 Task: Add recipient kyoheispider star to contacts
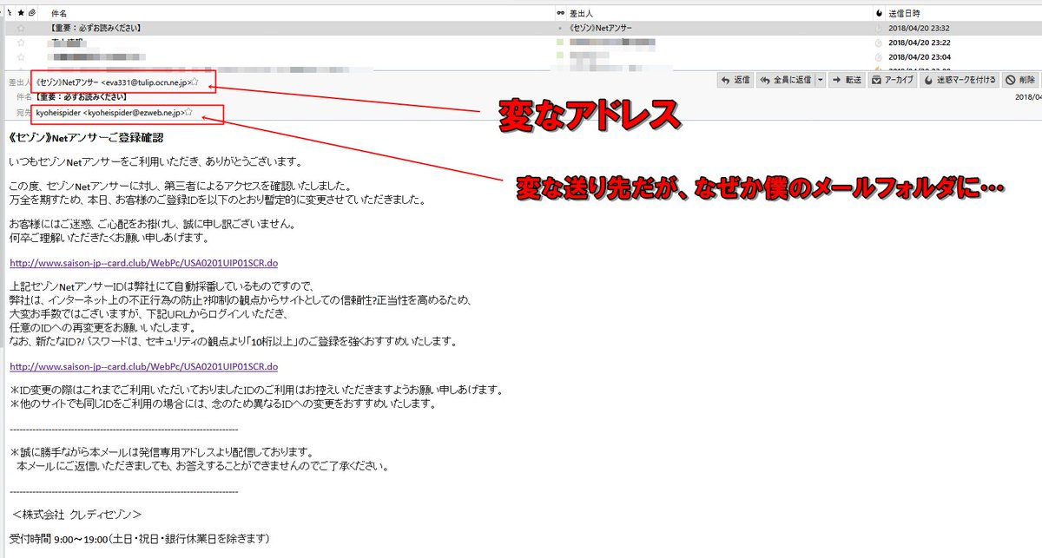click(x=188, y=112)
